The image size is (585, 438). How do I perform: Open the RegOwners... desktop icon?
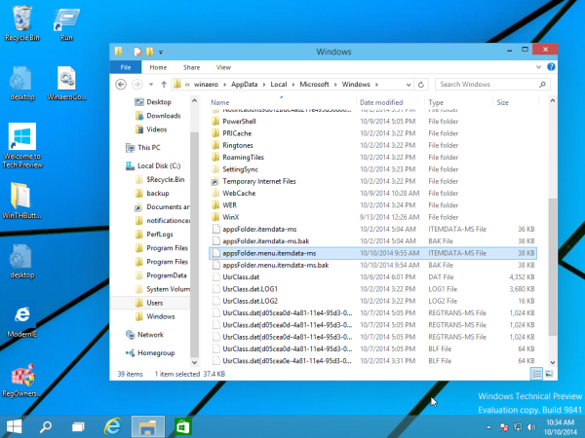(22, 381)
